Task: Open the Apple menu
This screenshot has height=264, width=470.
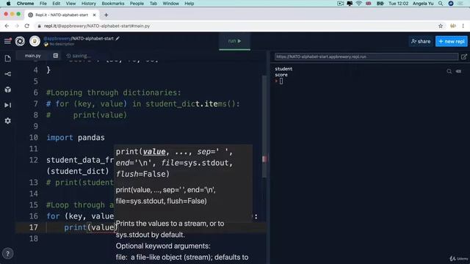Action: pos(8,3)
